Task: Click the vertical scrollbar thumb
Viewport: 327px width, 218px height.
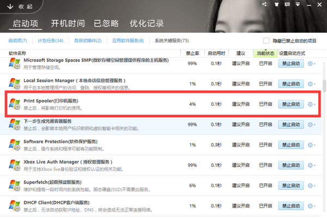Action: point(324,86)
